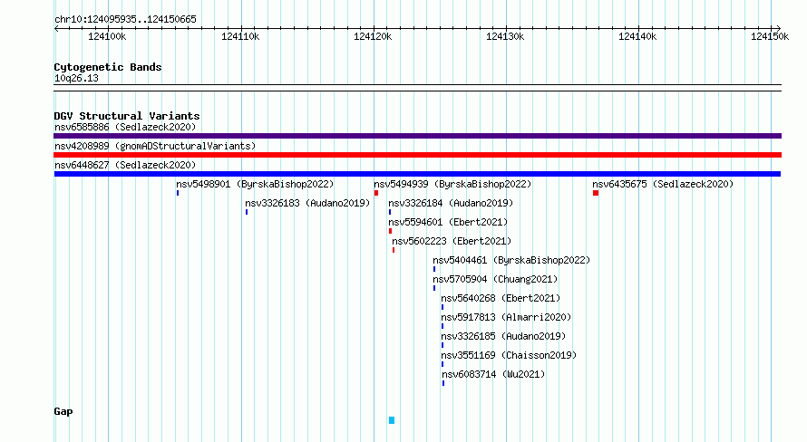Click the blue marker under nsv5705904
The width and height of the screenshot is (807, 442).
point(433,288)
